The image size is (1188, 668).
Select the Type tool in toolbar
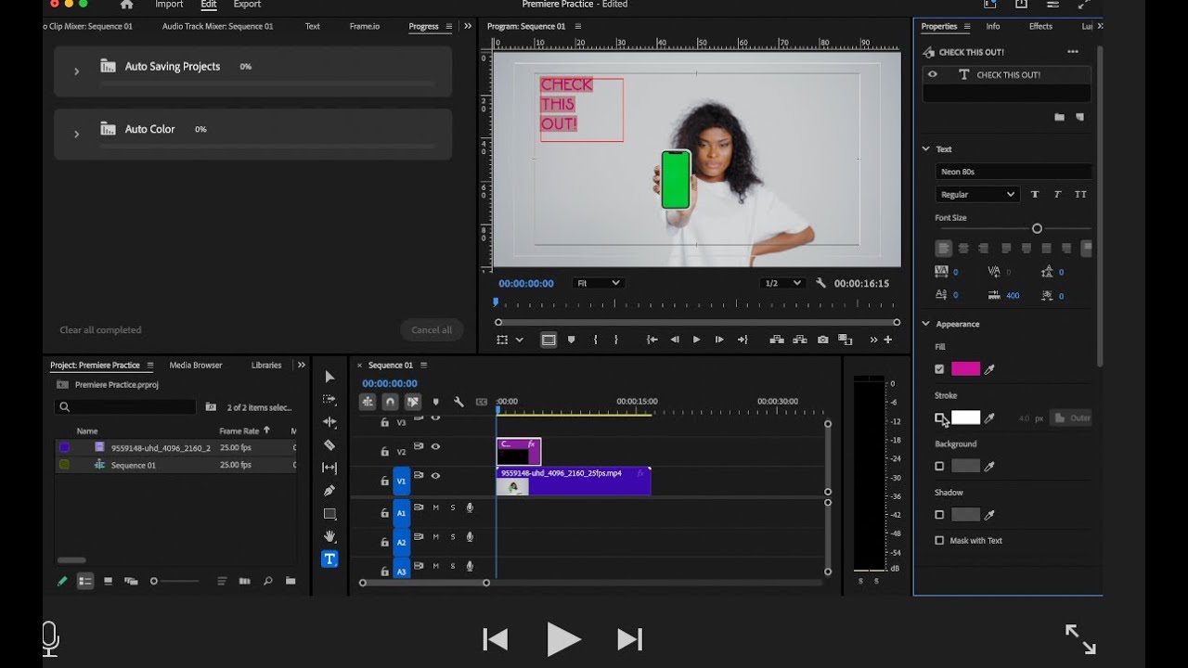pyautogui.click(x=329, y=559)
